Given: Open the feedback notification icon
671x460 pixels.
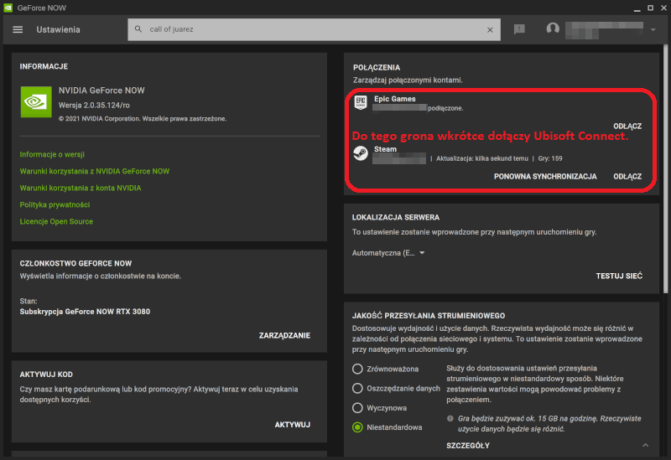Looking at the screenshot, I should click(519, 29).
